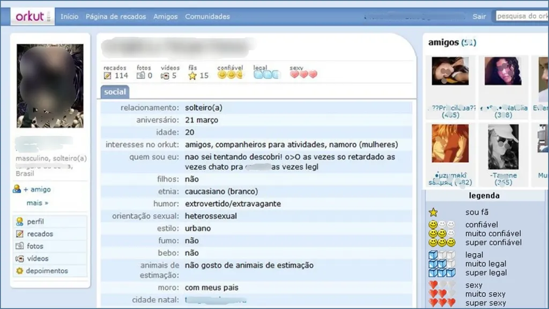Click Sair to log out
Image resolution: width=549 pixels, height=309 pixels.
[x=479, y=17]
